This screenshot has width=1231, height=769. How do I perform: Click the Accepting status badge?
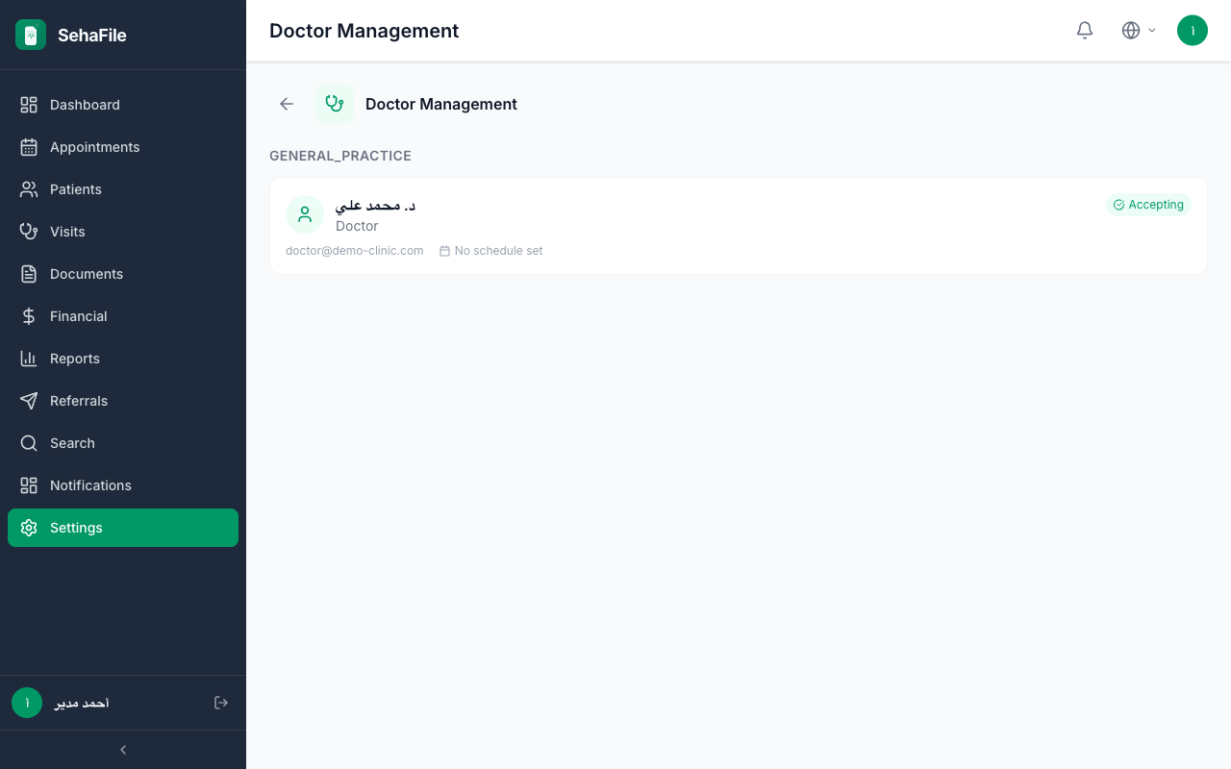[1148, 205]
